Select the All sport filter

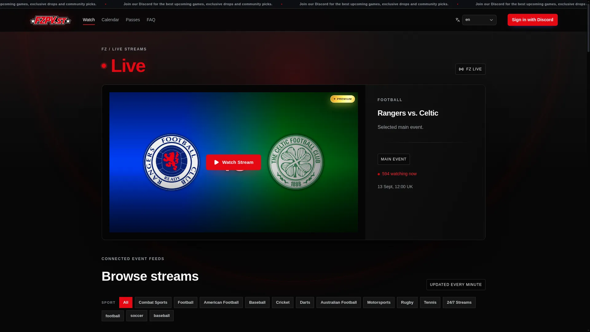click(126, 302)
